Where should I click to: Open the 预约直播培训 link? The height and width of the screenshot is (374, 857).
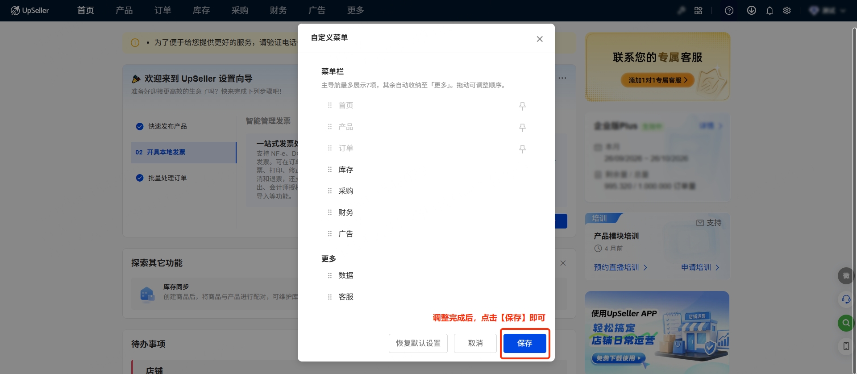tap(620, 267)
